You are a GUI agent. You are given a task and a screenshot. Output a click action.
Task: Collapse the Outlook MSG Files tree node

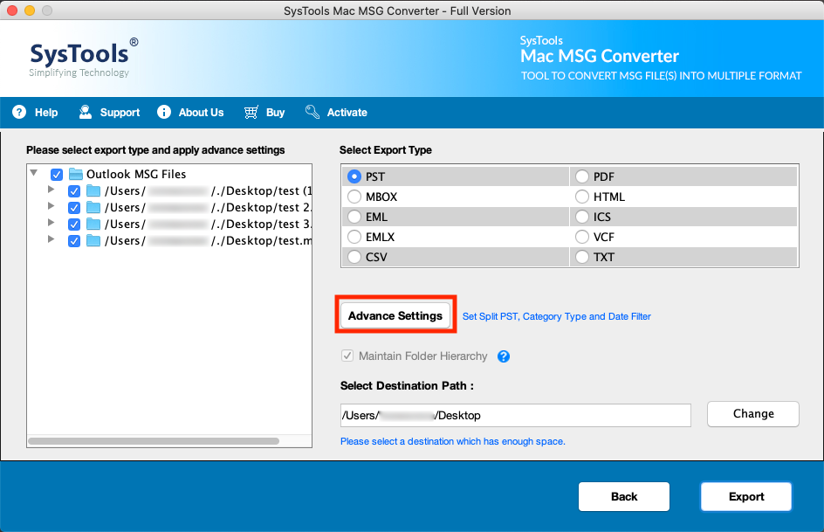[34, 172]
